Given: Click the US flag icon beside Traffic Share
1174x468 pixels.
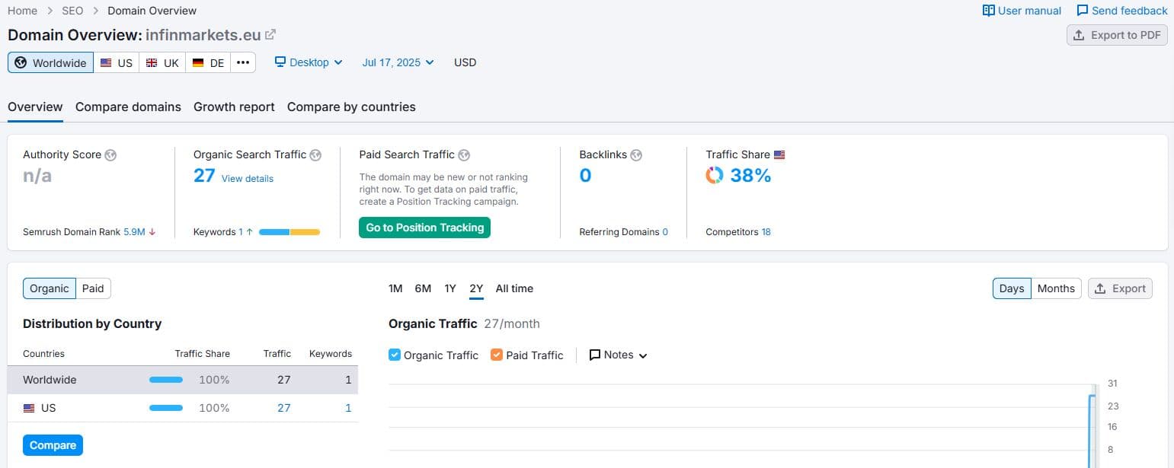Looking at the screenshot, I should tap(779, 155).
